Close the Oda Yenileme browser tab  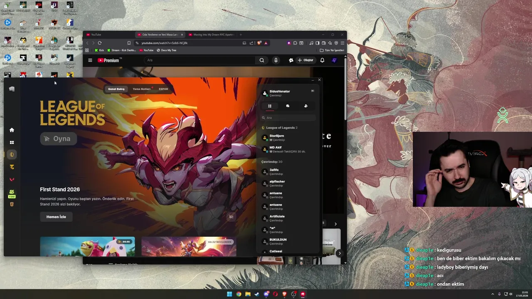coord(182,34)
